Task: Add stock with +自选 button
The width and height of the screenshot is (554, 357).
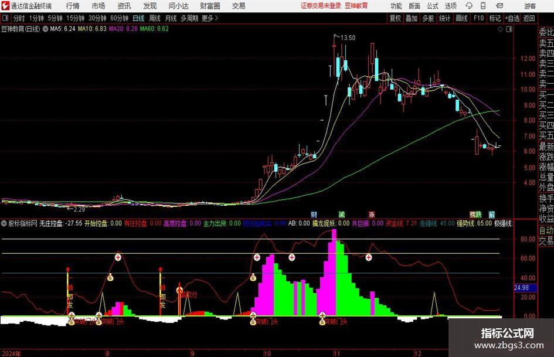Action: [512, 18]
